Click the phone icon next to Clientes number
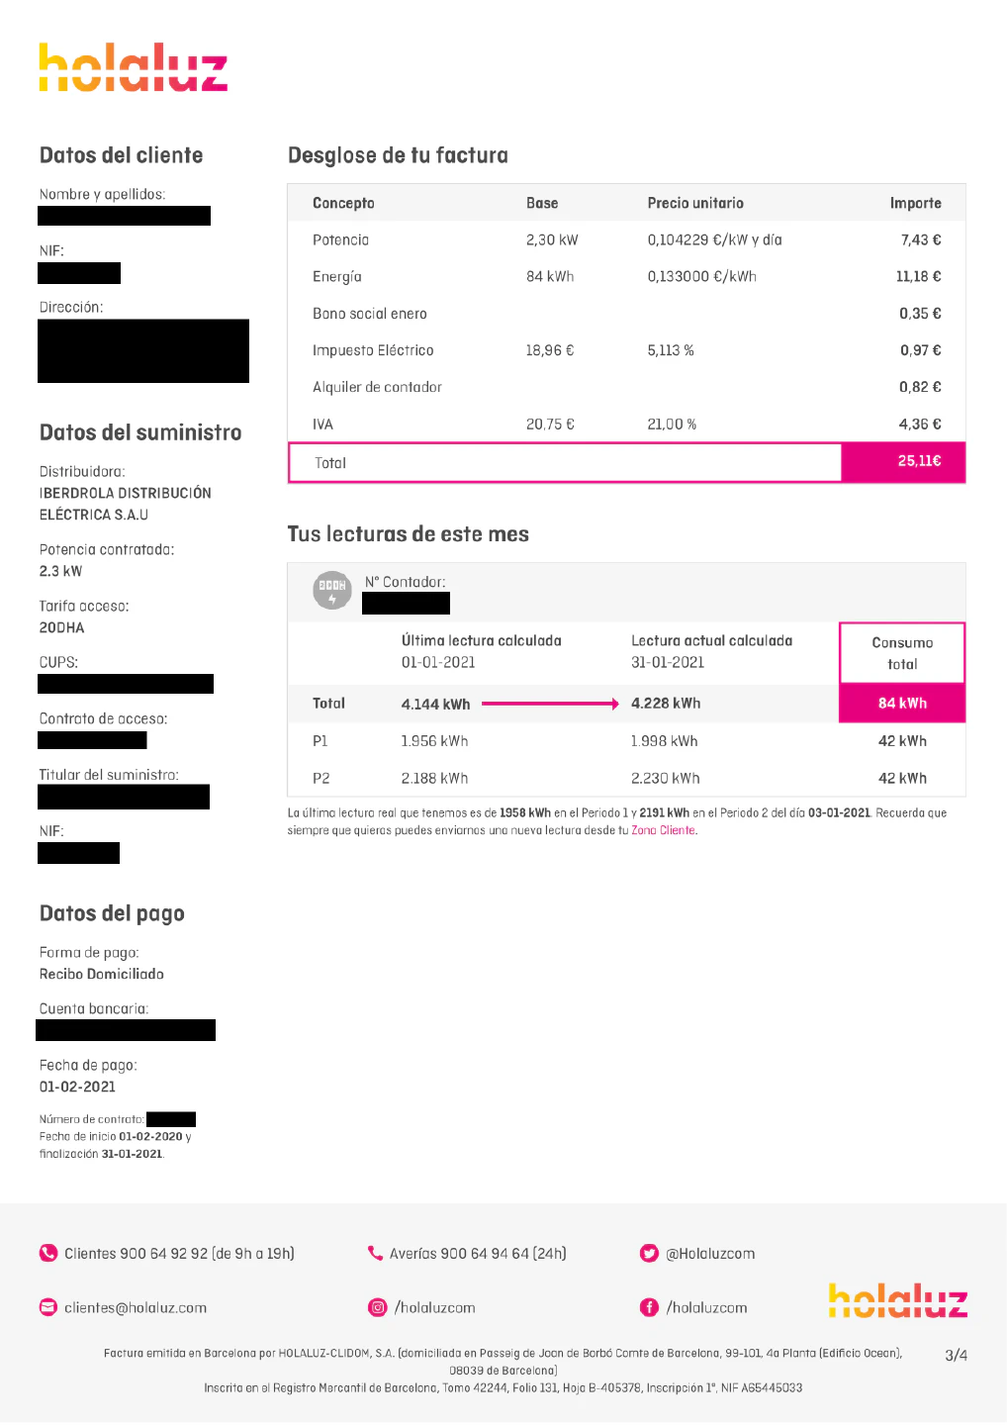 pyautogui.click(x=48, y=1253)
